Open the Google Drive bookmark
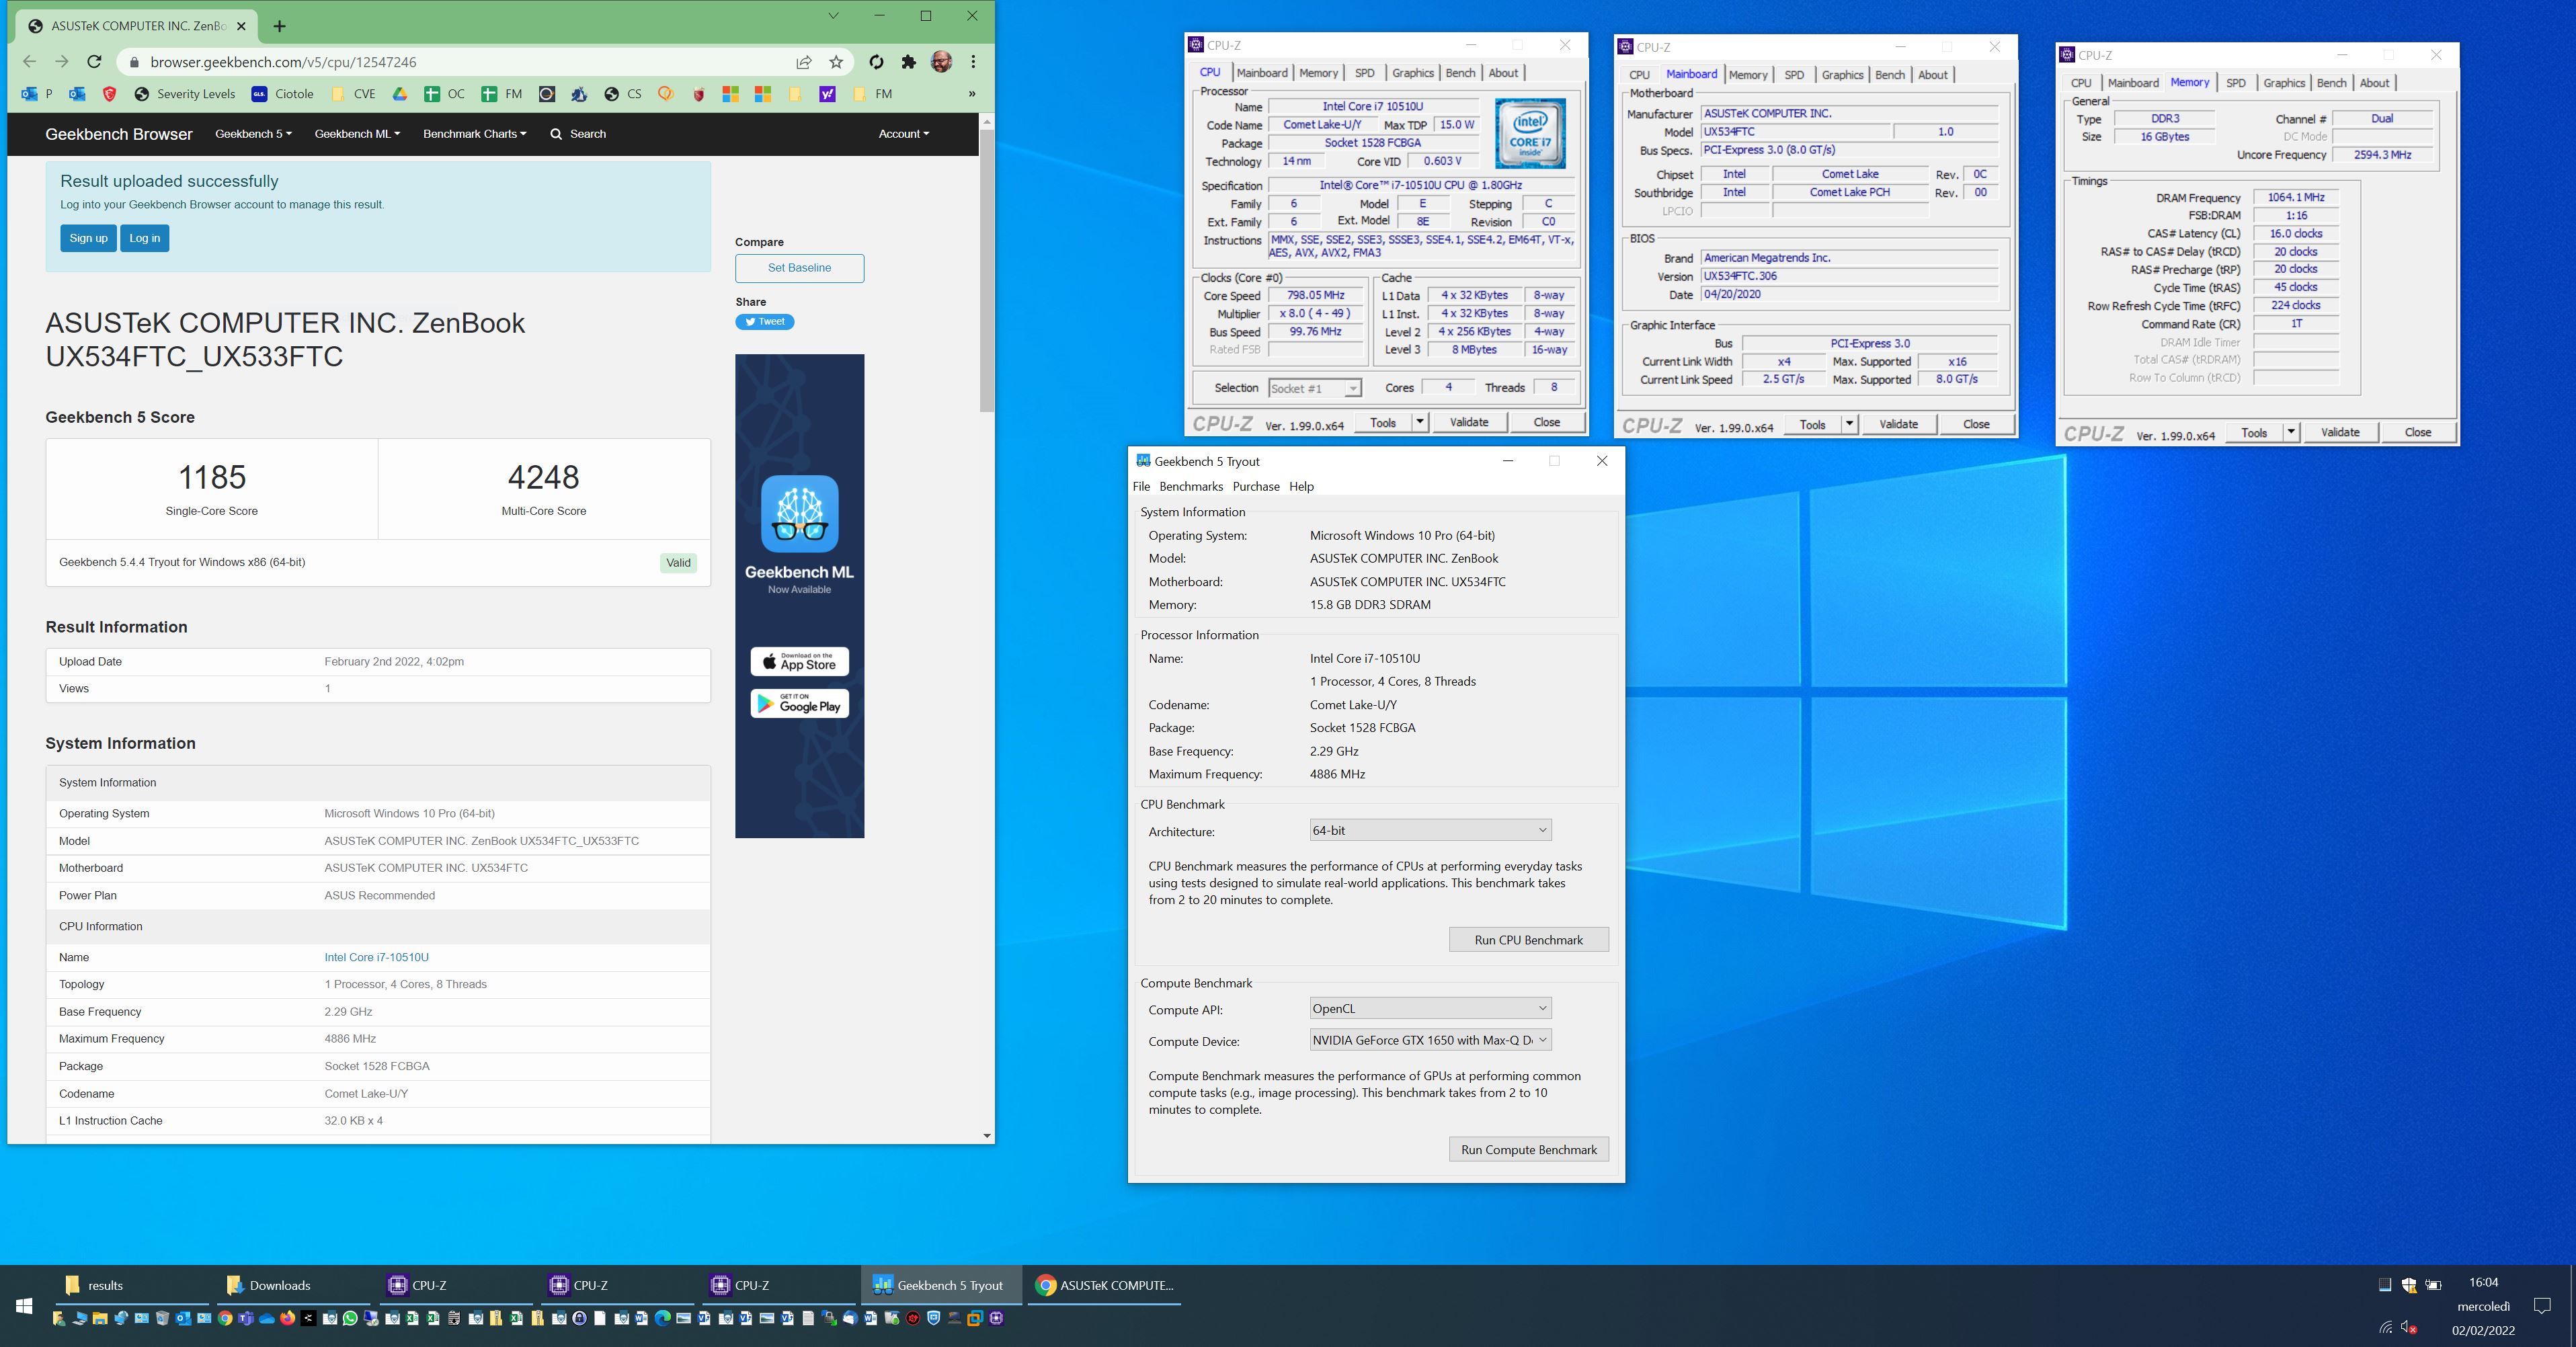The image size is (2576, 1347). click(400, 94)
